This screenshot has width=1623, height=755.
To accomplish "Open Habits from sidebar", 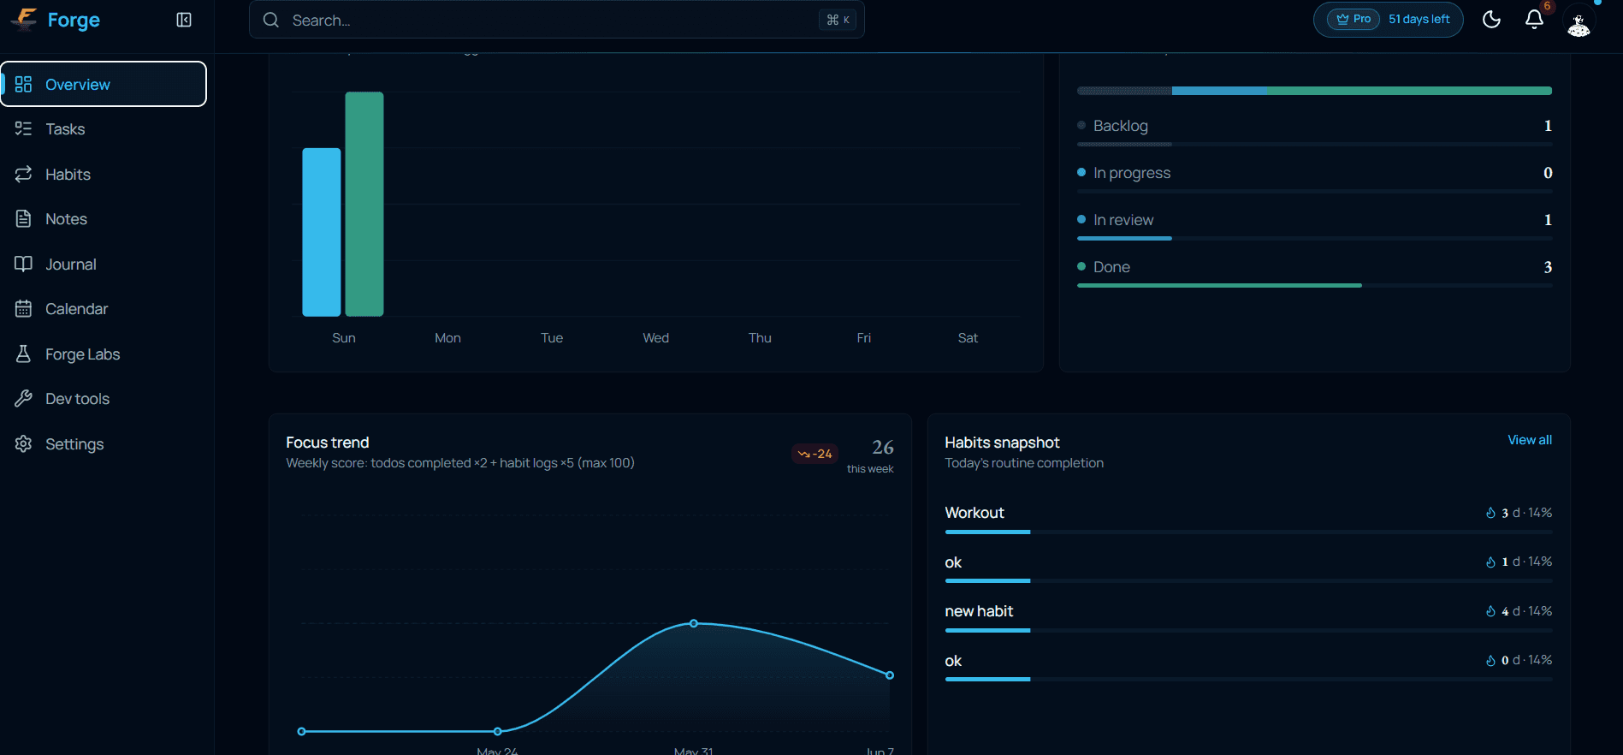I will tap(104, 174).
